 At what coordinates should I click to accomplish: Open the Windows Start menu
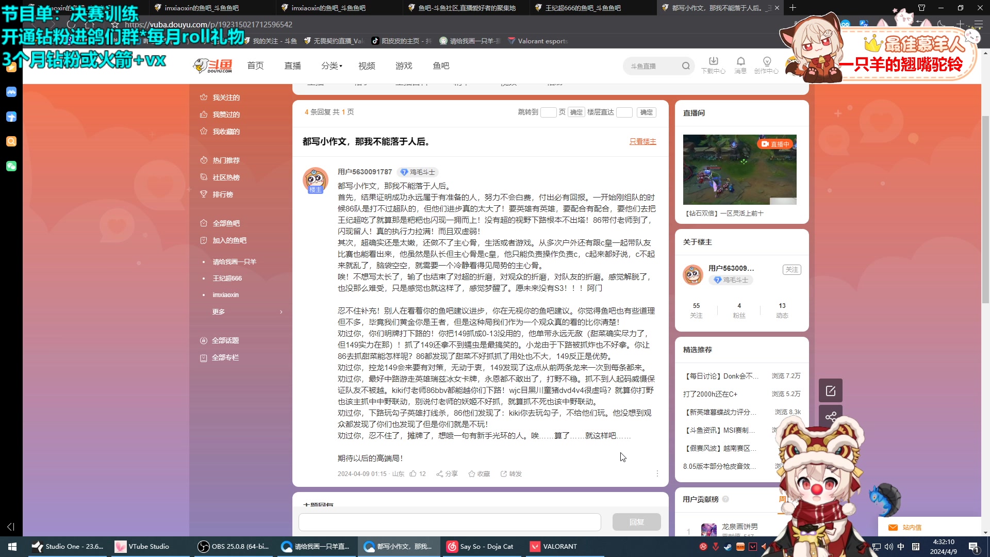pos(12,546)
